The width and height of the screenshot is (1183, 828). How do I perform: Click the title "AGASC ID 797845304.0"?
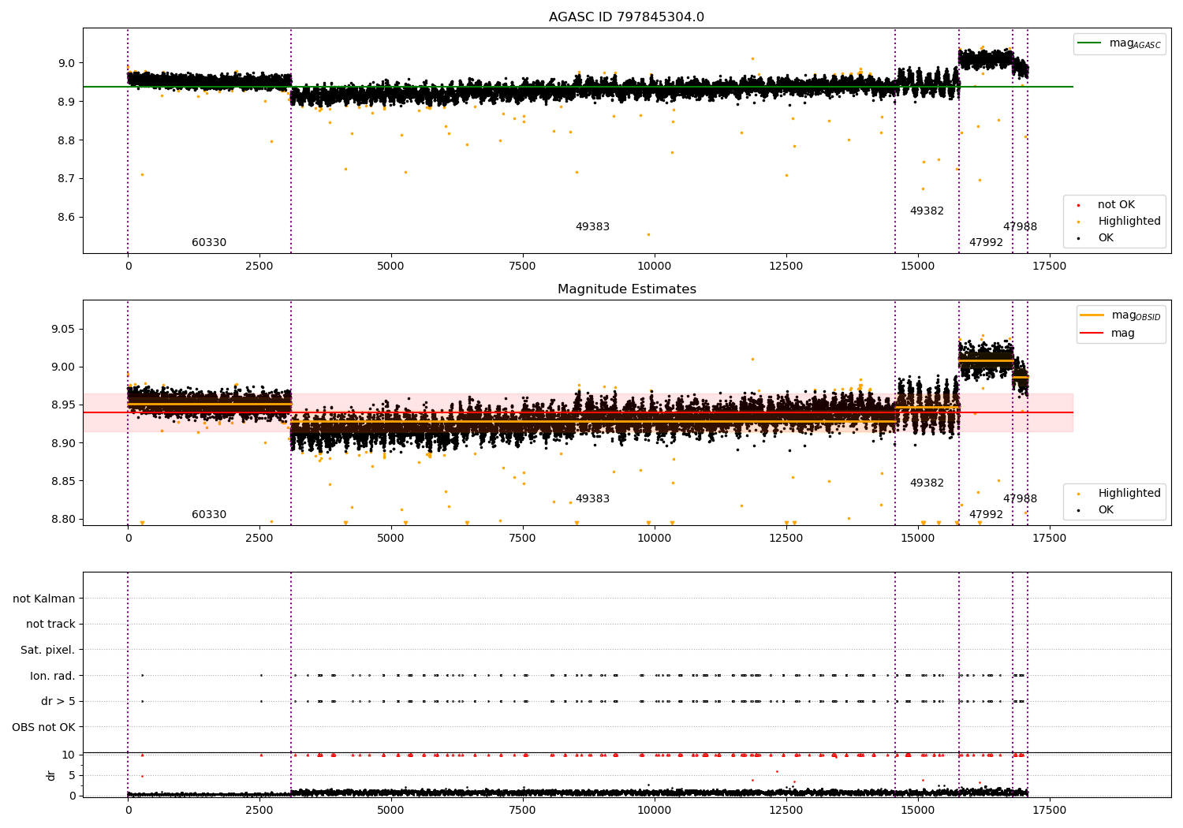626,17
